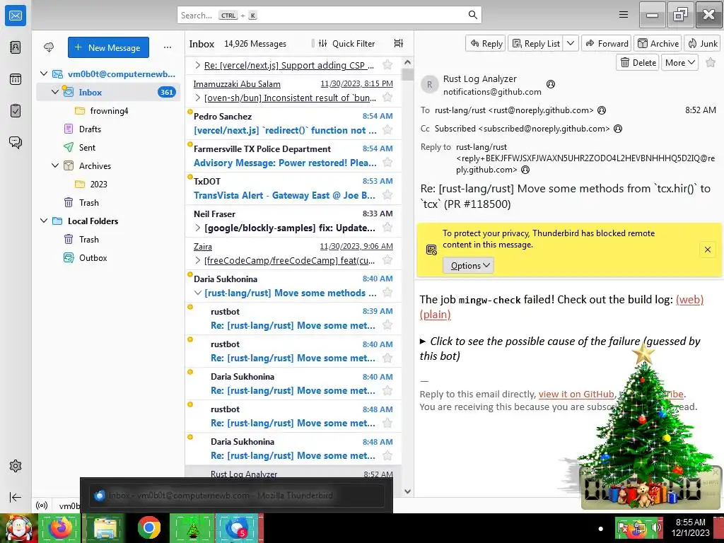This screenshot has width=724, height=543.
Task: Click contact icon beside subscribed@noreply.github.com
Action: [618, 129]
